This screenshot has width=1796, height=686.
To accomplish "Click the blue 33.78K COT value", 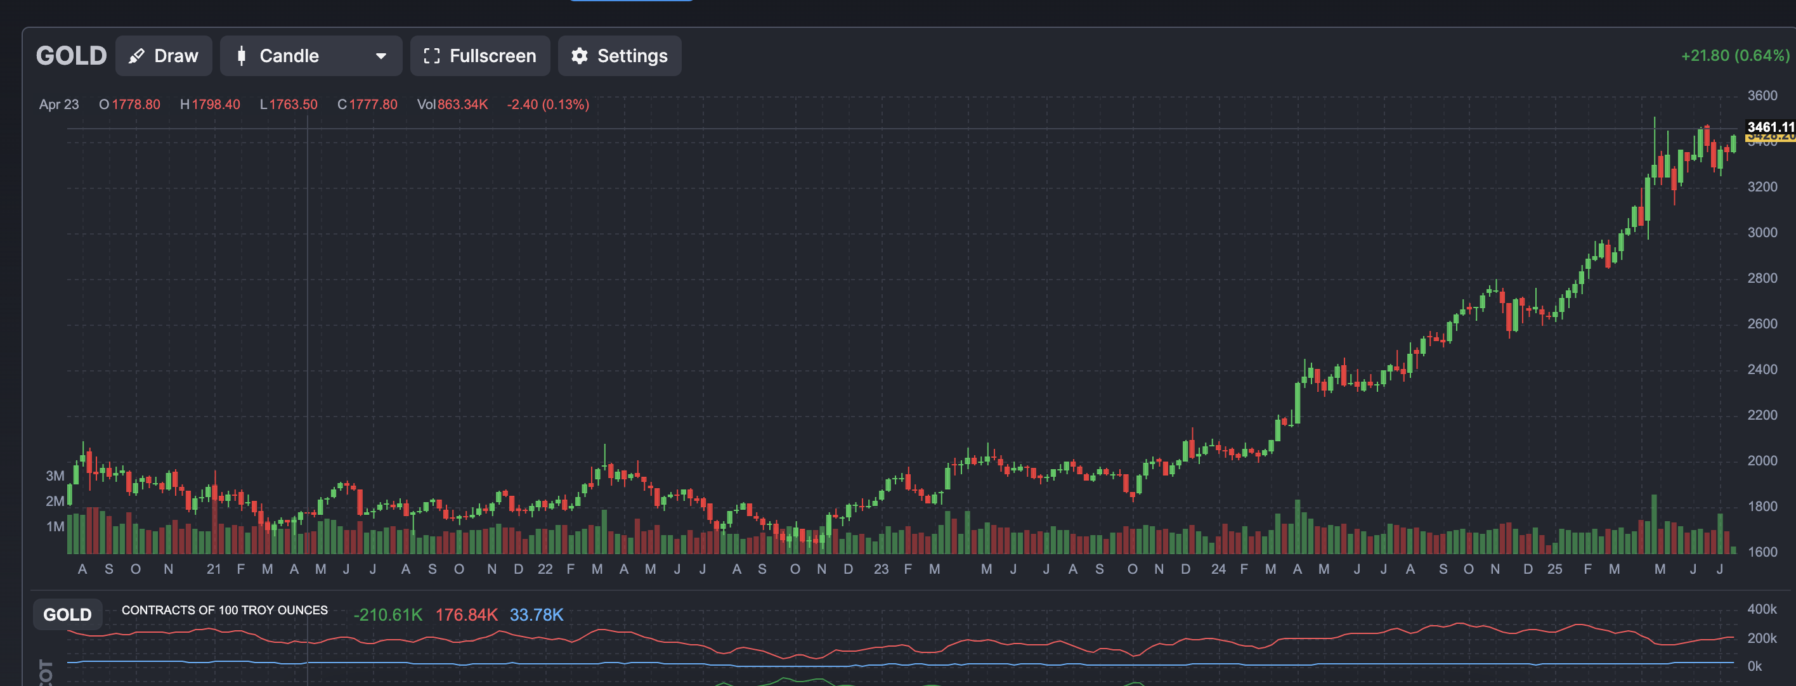I will [x=536, y=615].
